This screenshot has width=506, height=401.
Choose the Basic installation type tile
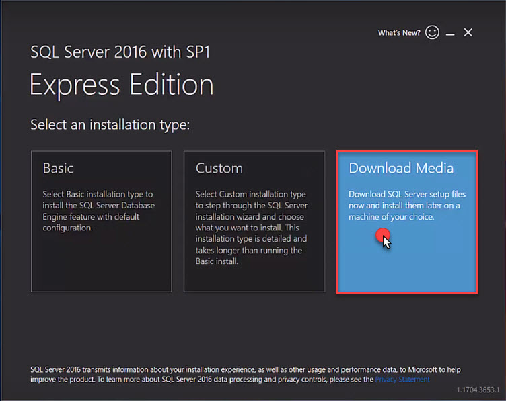coord(102,221)
